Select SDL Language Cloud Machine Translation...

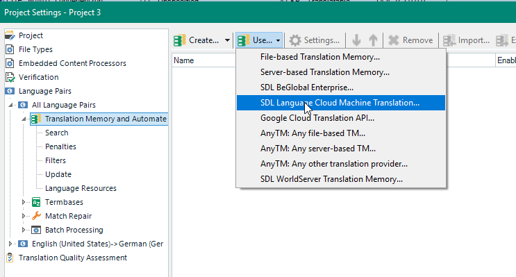(x=341, y=103)
